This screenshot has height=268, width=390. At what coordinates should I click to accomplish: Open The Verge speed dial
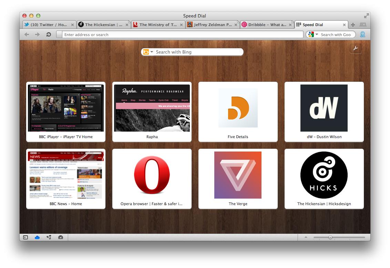(238, 179)
